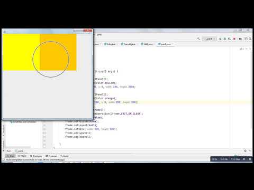Click the Scratches and Consoles tree item

tap(23, 121)
